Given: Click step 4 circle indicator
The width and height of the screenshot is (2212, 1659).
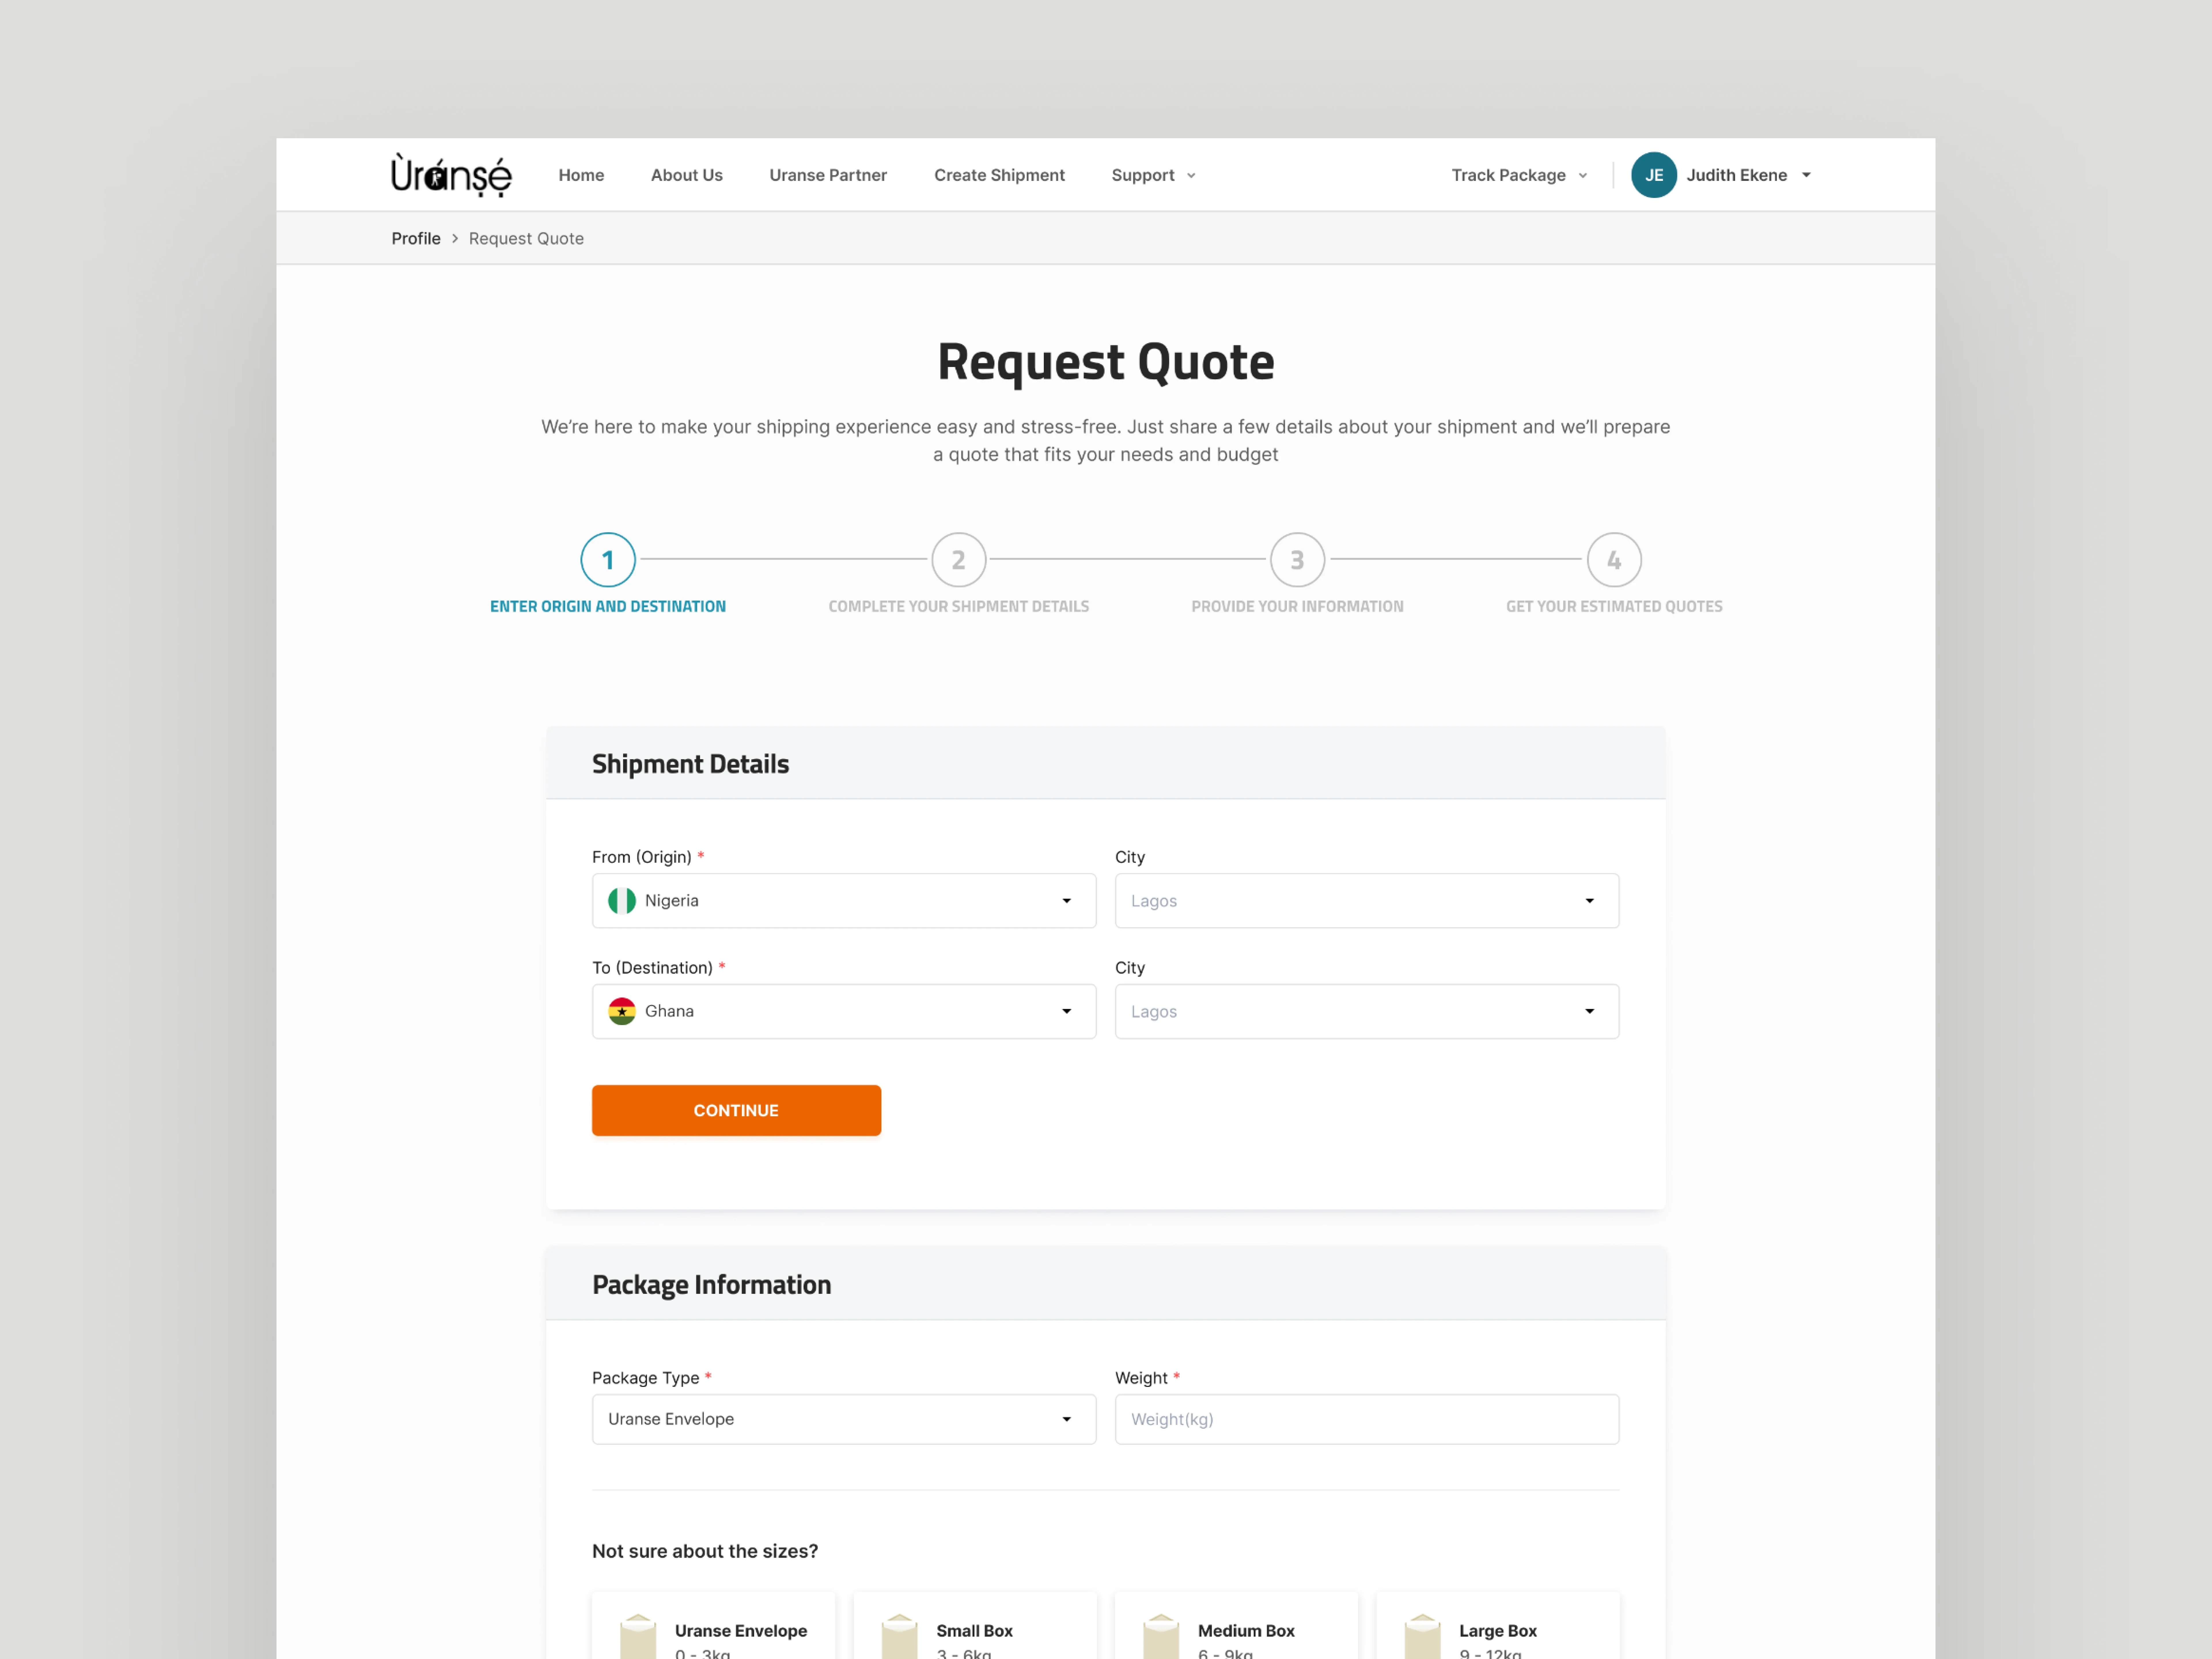Looking at the screenshot, I should (1614, 560).
